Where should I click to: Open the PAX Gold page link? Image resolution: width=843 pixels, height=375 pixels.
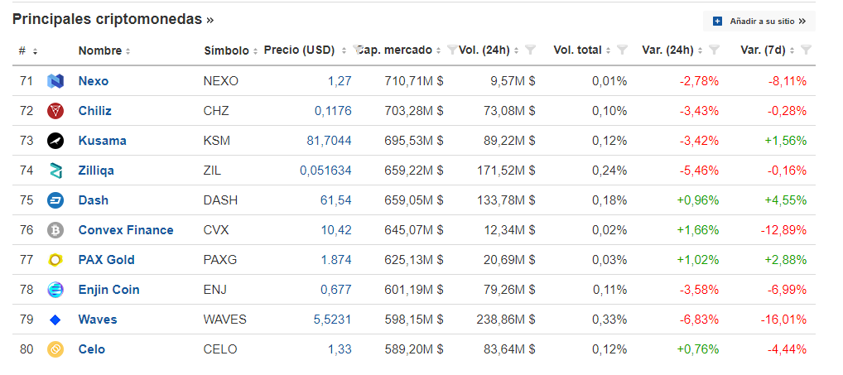pyautogui.click(x=107, y=260)
